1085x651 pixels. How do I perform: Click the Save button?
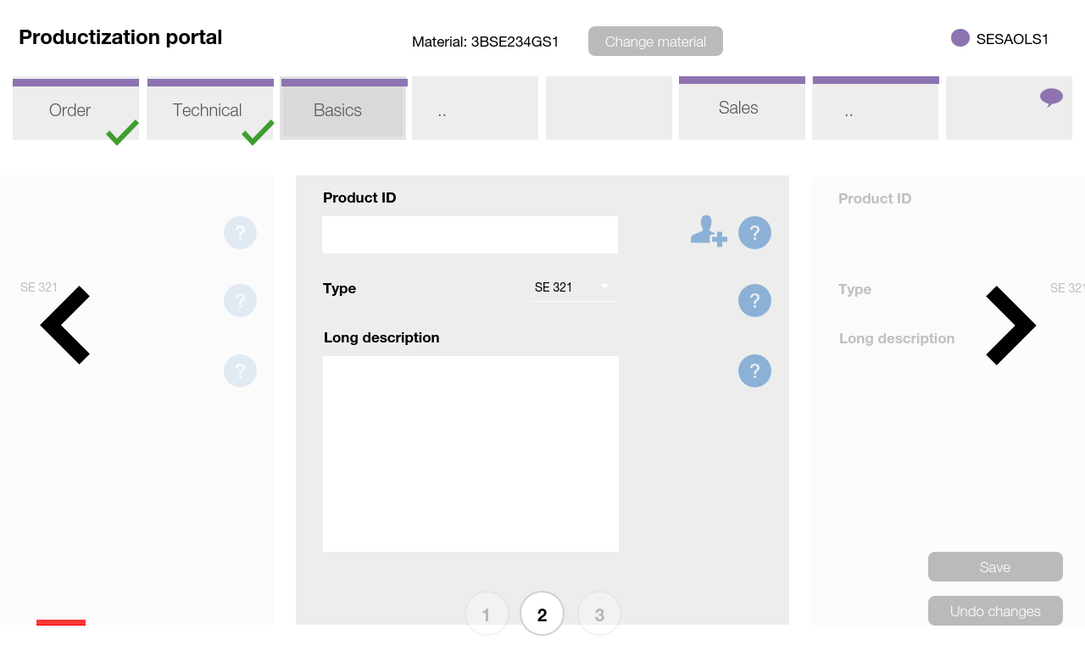click(995, 567)
